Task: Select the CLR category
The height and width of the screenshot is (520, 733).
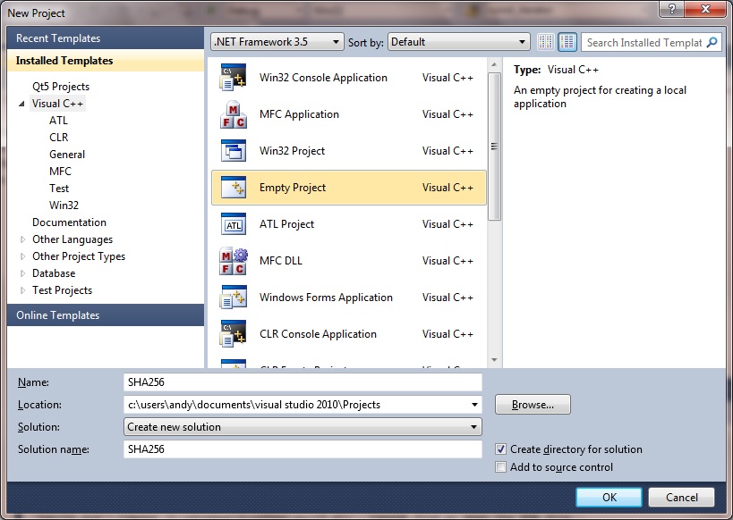Action: click(x=59, y=138)
